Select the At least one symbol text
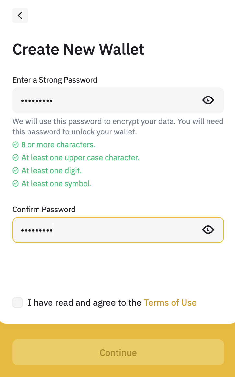This screenshot has height=377, width=235. [56, 184]
